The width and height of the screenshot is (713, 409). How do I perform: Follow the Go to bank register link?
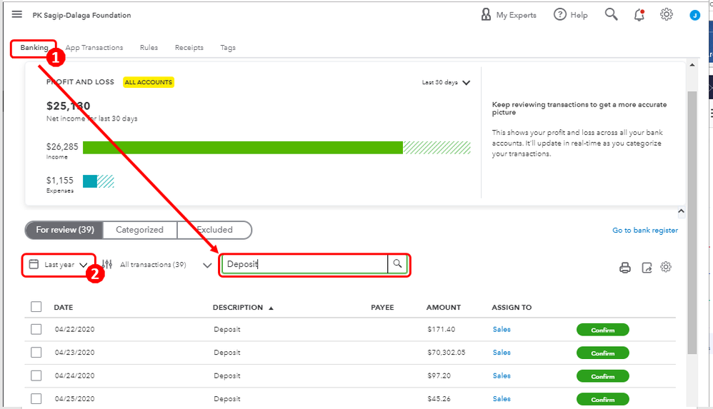[x=644, y=231]
